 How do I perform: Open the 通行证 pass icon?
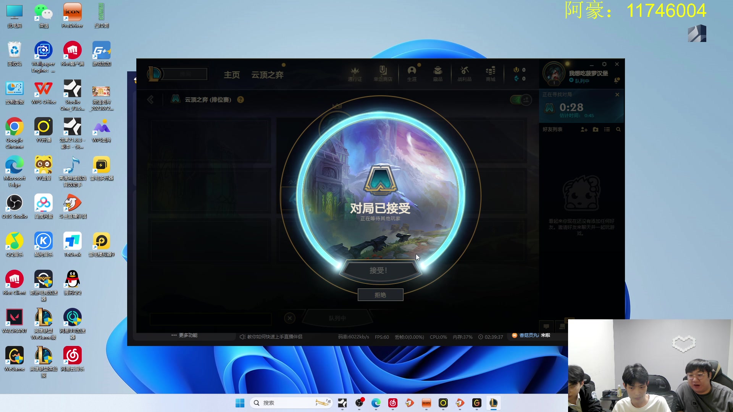pyautogui.click(x=355, y=74)
